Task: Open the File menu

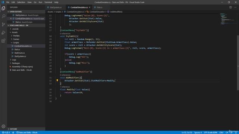Action: [x=7, y=2]
